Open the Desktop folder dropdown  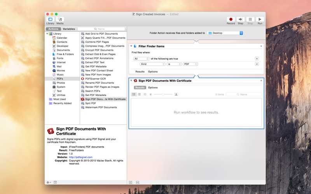(225, 33)
